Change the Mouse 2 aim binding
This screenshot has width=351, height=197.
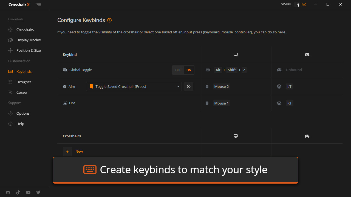(x=221, y=87)
